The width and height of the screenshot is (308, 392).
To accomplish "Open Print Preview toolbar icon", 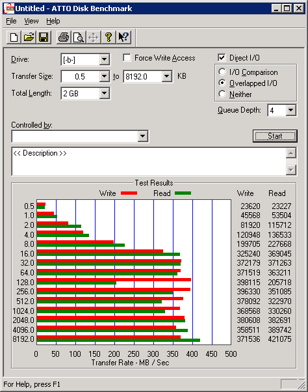I will 79,38.
